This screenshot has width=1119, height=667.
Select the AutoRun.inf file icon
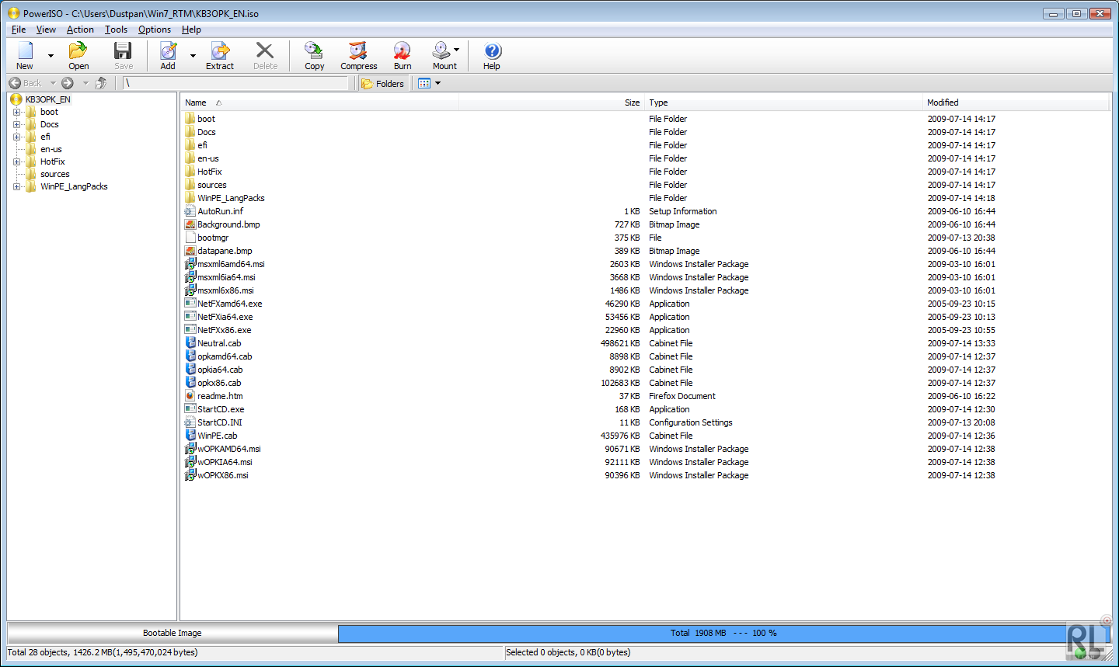pos(190,211)
